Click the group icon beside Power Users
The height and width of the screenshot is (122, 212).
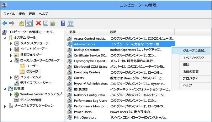pos(70,112)
